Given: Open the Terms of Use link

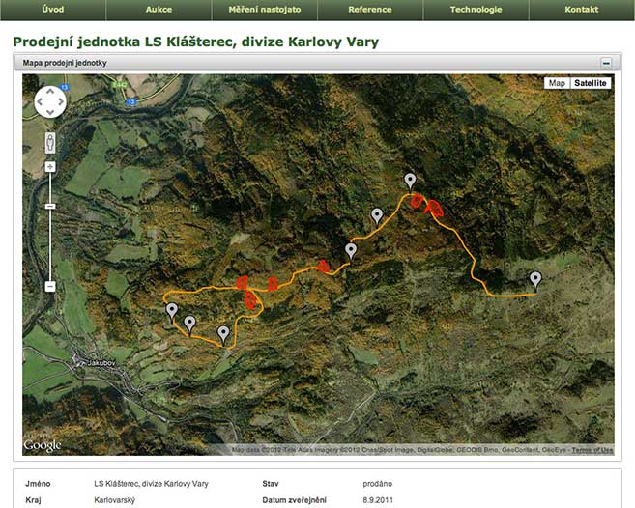Looking at the screenshot, I should [592, 450].
